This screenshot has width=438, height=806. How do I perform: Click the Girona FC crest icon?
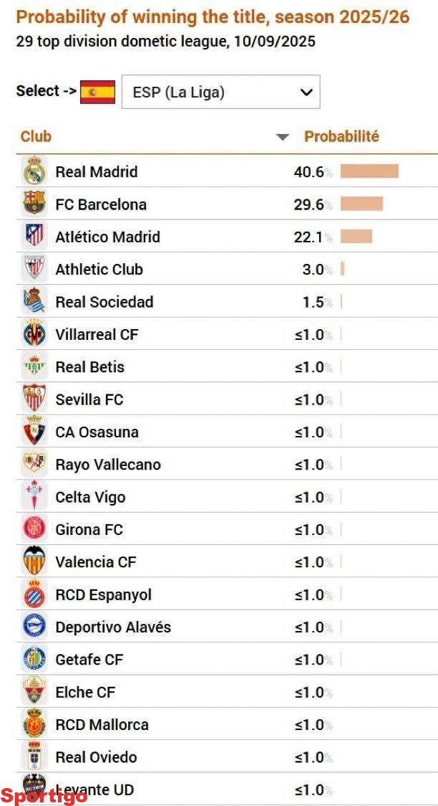click(x=34, y=530)
